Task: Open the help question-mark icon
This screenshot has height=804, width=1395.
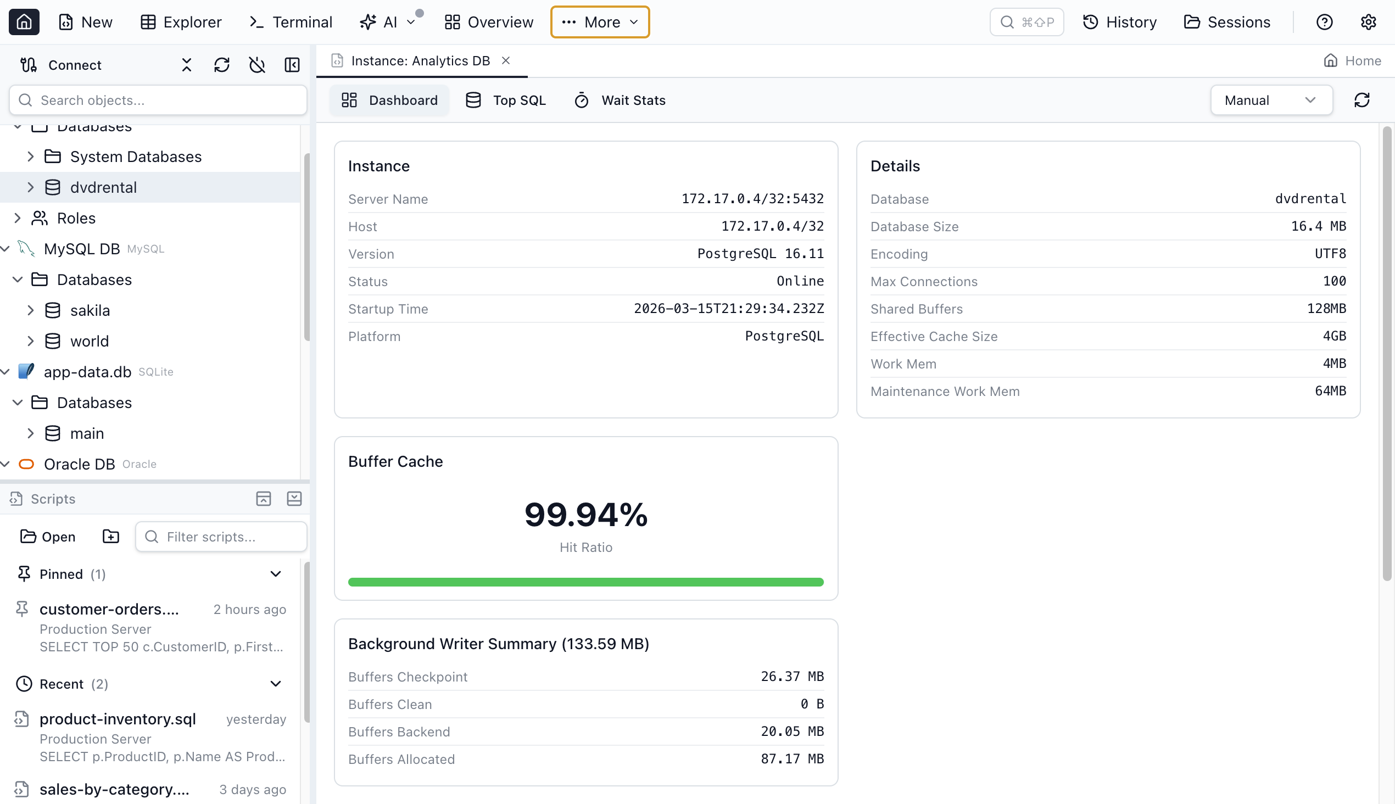Action: (x=1324, y=22)
